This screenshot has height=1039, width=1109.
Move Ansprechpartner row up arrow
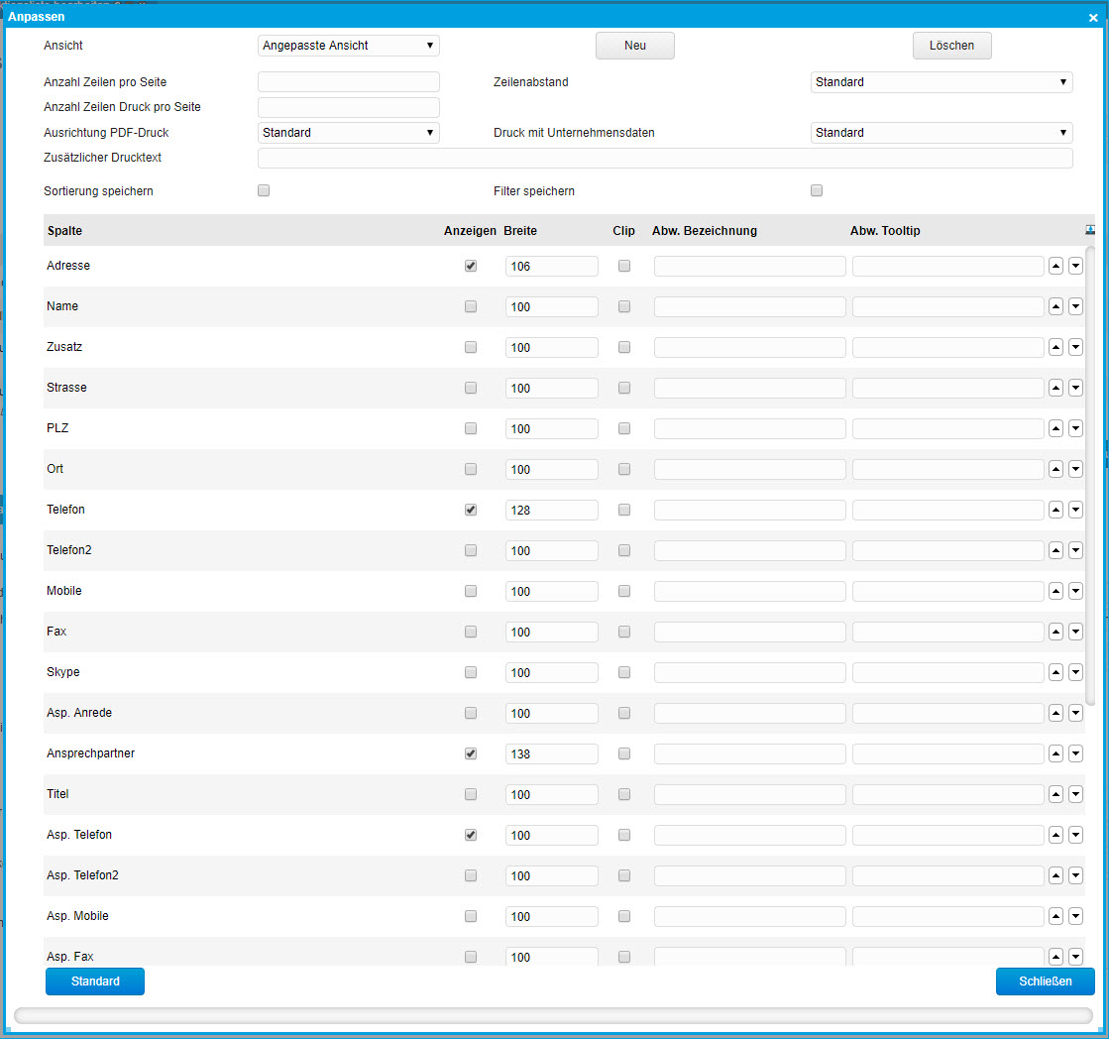tap(1055, 753)
